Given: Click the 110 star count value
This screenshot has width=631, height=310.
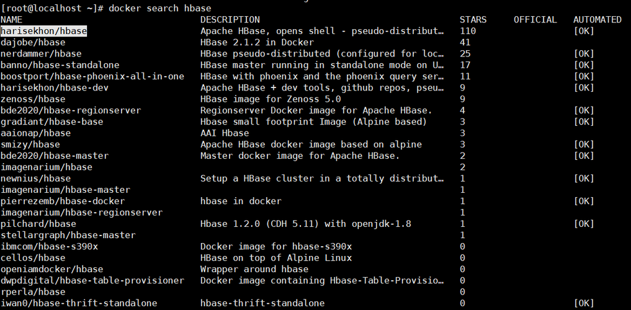Looking at the screenshot, I should click(468, 31).
